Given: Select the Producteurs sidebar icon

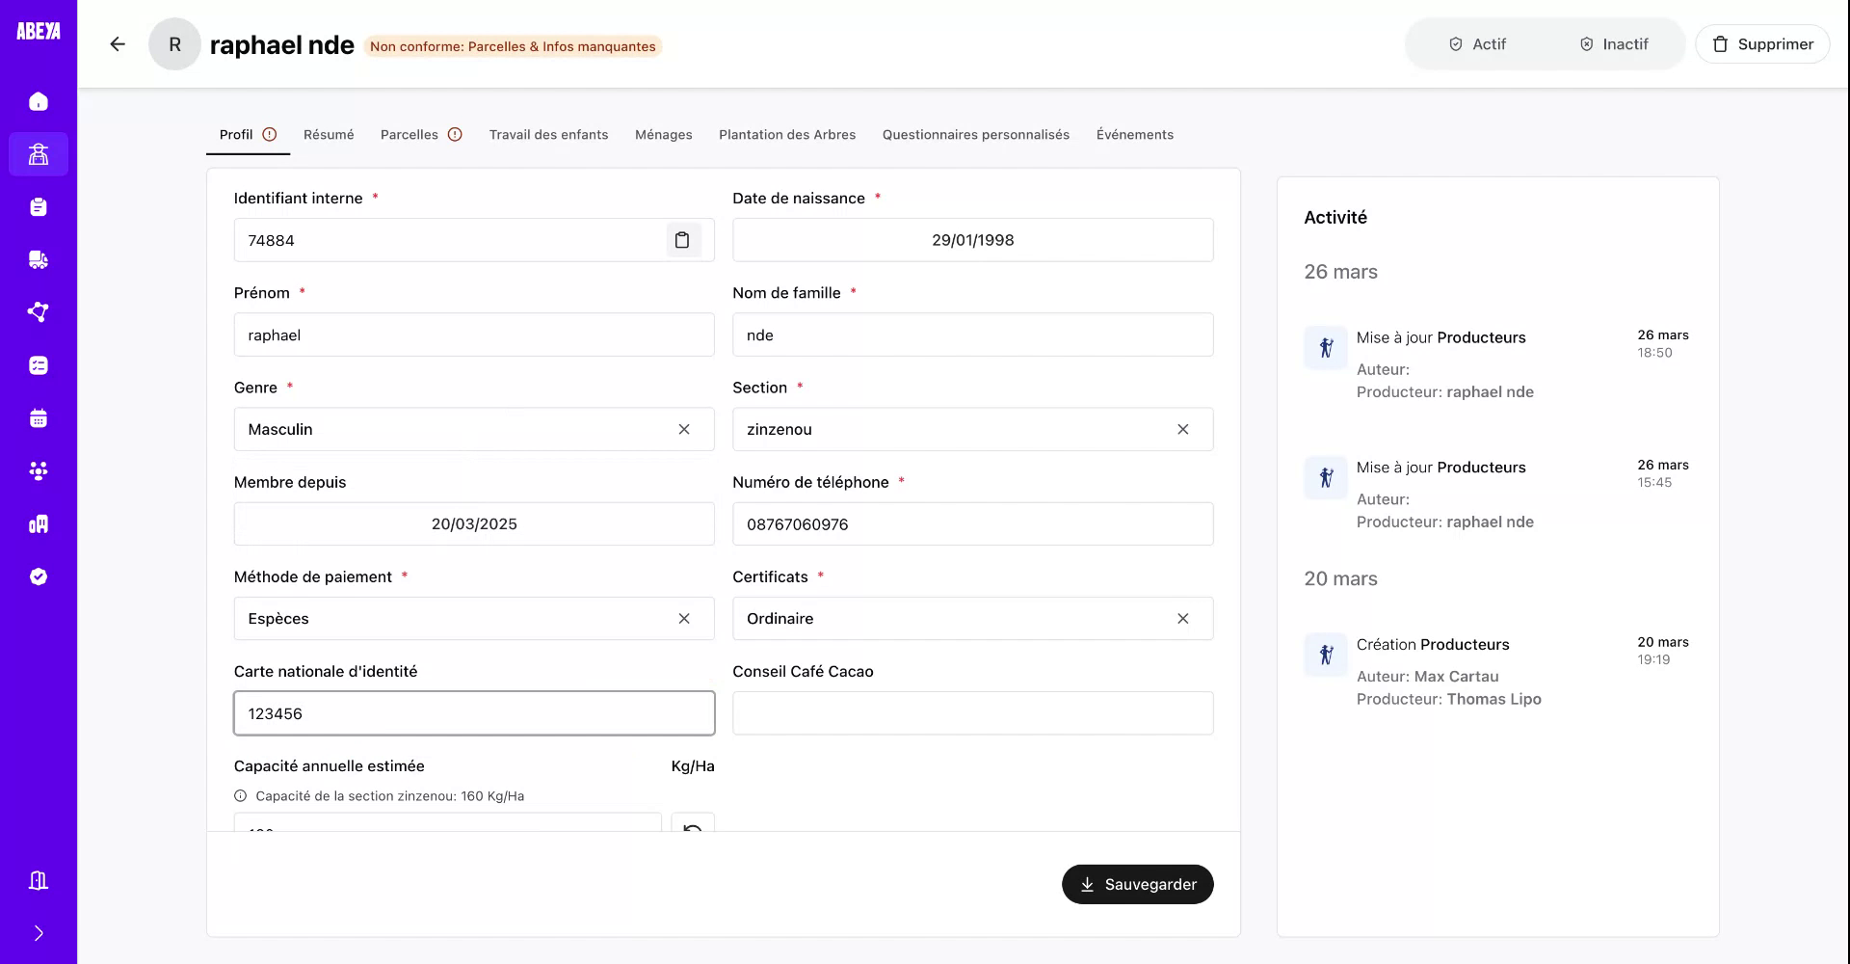Looking at the screenshot, I should point(39,154).
